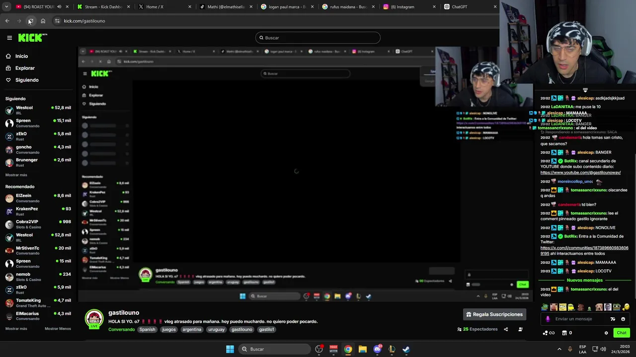Reload the page from browser toolbar

(31, 21)
